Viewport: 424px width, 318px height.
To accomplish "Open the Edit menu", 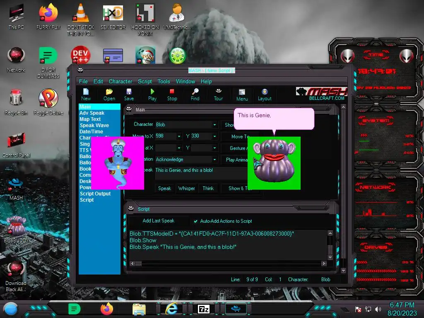I will [98, 82].
